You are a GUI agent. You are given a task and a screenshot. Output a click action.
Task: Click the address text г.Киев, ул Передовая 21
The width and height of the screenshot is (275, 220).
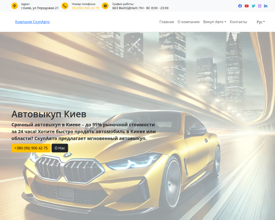(40, 8)
